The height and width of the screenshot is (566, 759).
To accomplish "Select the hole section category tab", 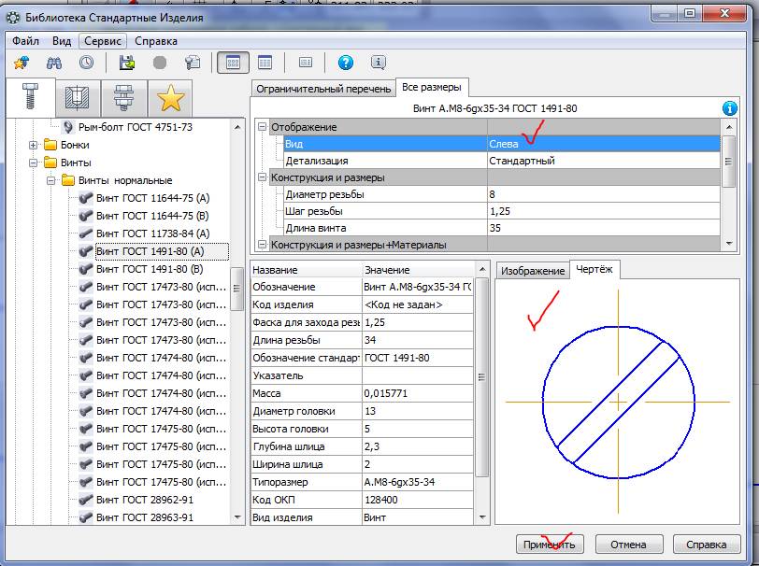I will [78, 98].
